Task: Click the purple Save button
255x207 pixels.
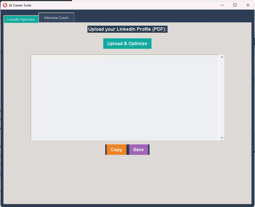Action: [139, 150]
